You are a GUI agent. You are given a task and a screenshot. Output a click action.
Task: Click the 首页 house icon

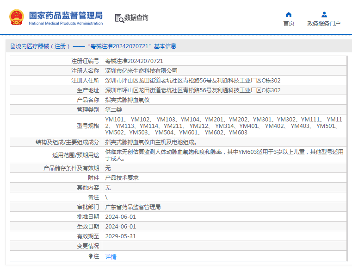click(x=289, y=15)
